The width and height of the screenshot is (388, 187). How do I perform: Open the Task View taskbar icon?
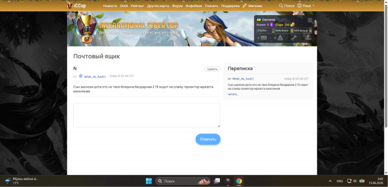tap(217, 181)
